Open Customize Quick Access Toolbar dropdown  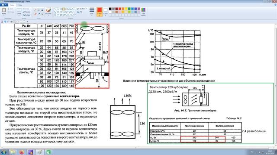[x=27, y=22]
